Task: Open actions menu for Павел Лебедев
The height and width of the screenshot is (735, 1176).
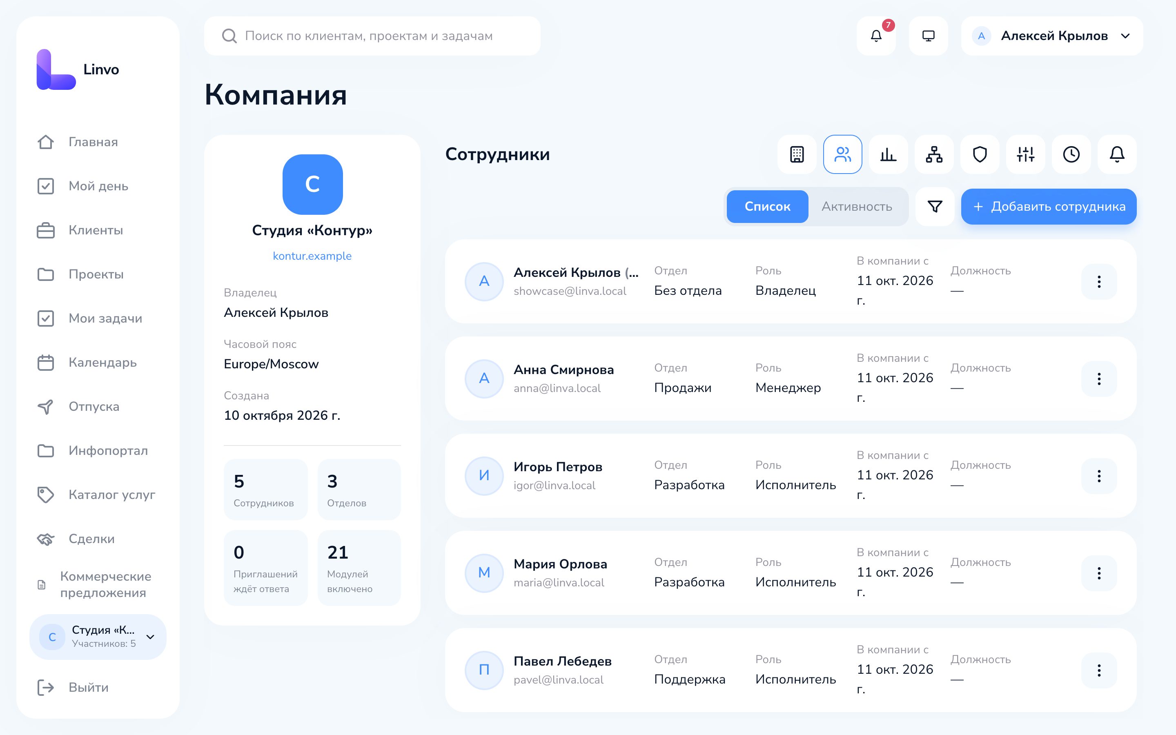Action: pyautogui.click(x=1099, y=670)
